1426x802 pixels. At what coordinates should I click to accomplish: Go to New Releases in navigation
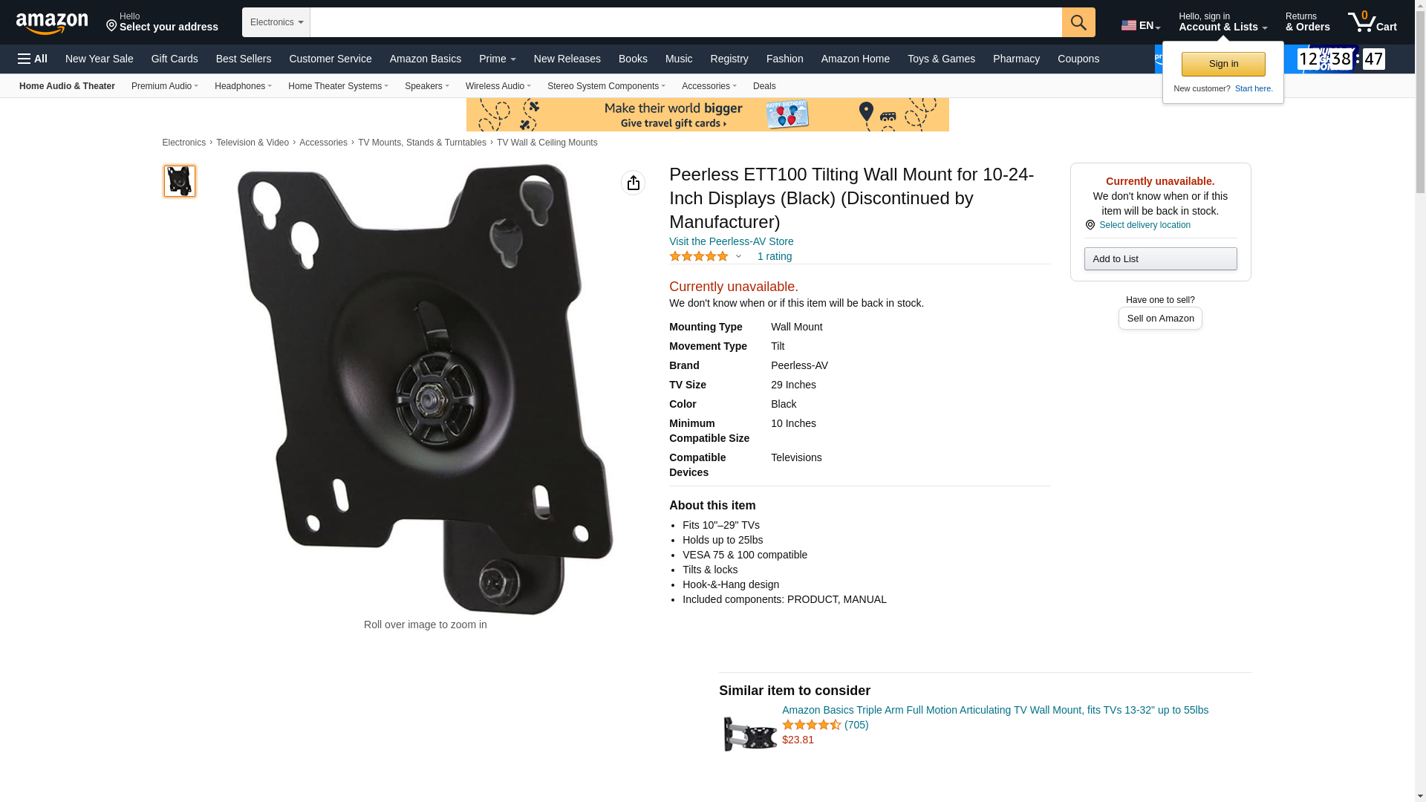567,59
